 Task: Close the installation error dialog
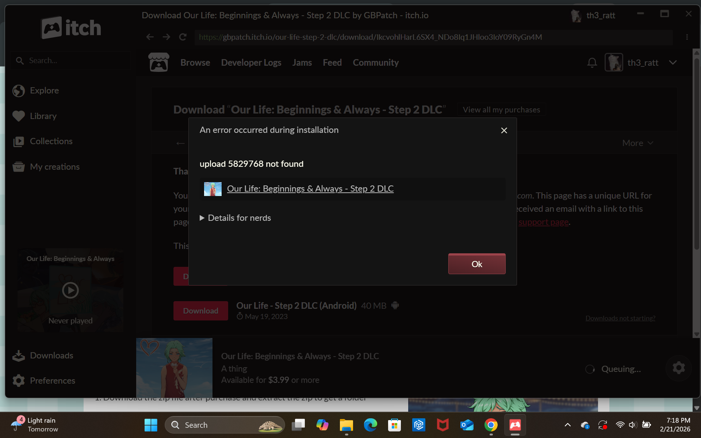coord(504,130)
